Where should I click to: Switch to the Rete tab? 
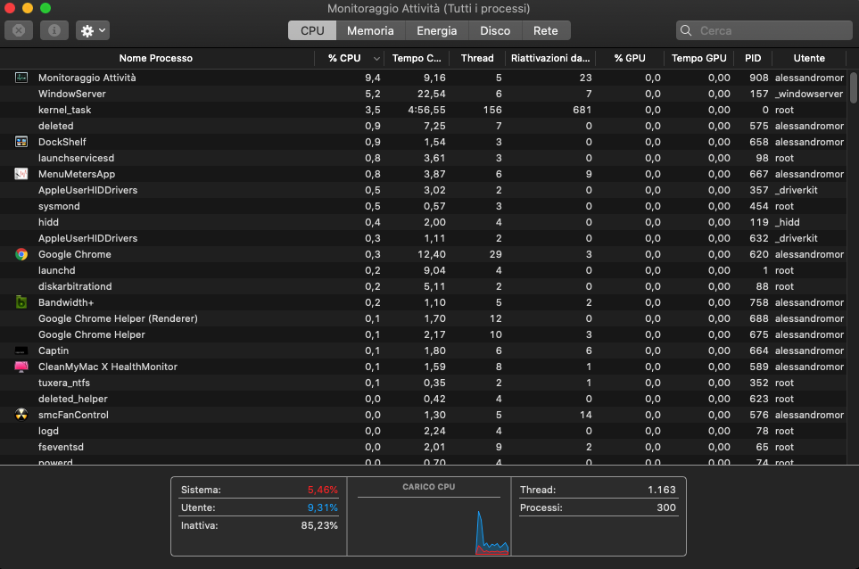pyautogui.click(x=546, y=30)
